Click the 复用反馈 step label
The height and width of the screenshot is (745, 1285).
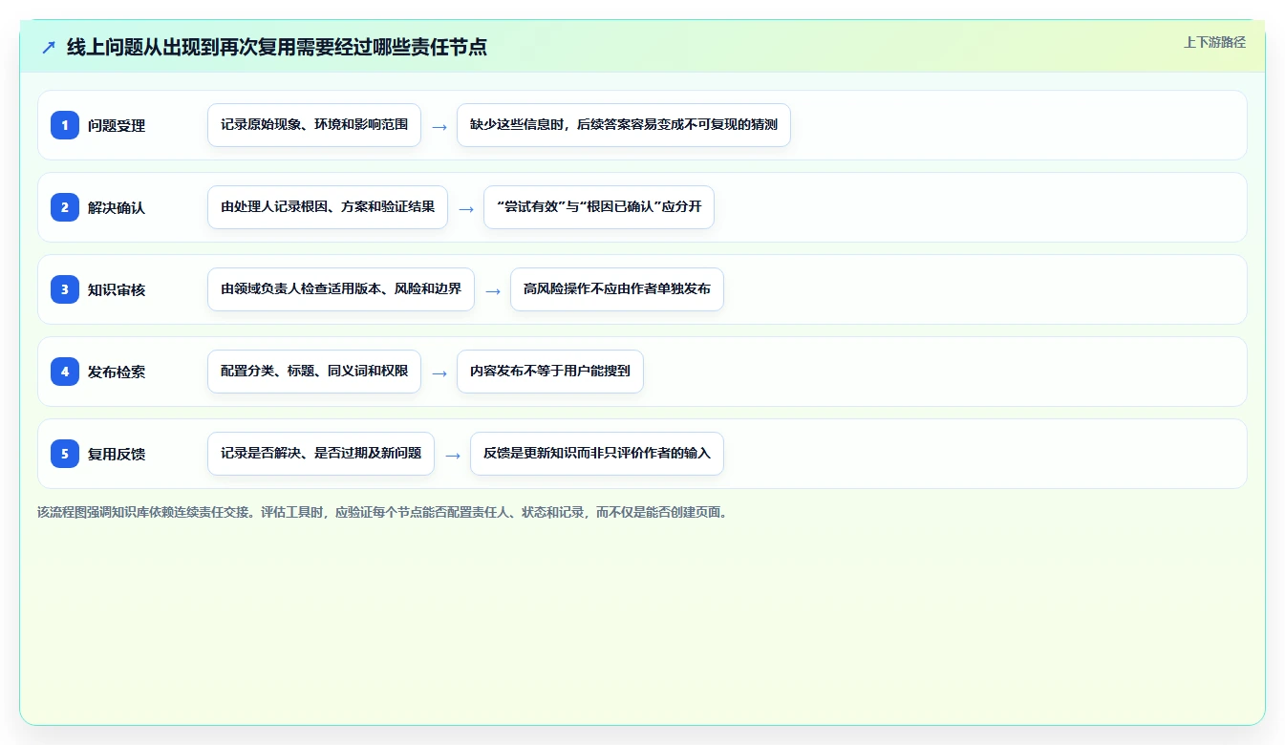click(x=117, y=454)
